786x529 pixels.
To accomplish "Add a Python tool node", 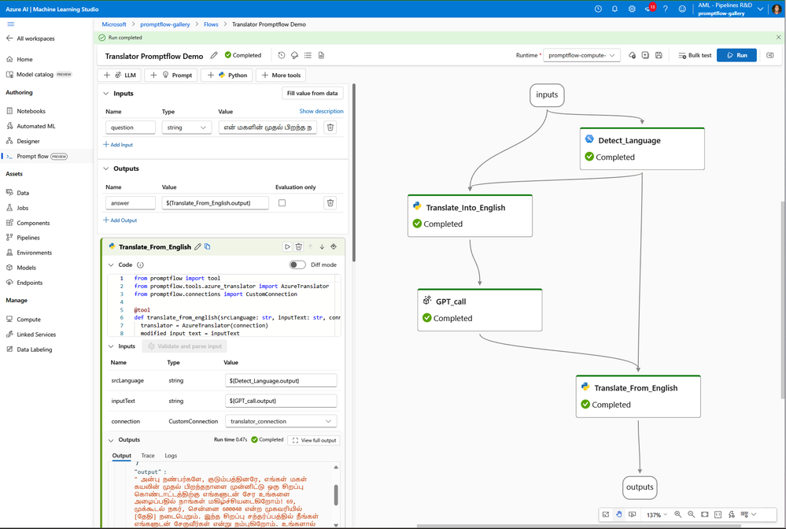I will [227, 76].
